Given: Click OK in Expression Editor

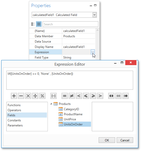Looking at the screenshot, I should point(107,140).
